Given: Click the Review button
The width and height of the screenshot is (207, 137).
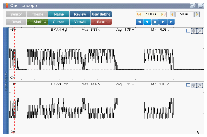Looking at the screenshot, I should coord(80,14).
